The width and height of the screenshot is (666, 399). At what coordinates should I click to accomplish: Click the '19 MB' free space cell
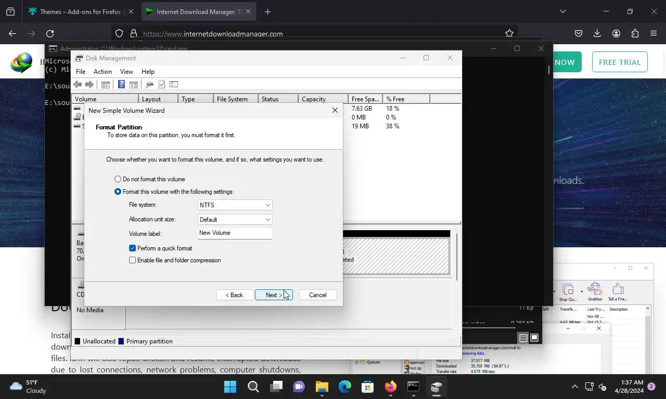(360, 126)
